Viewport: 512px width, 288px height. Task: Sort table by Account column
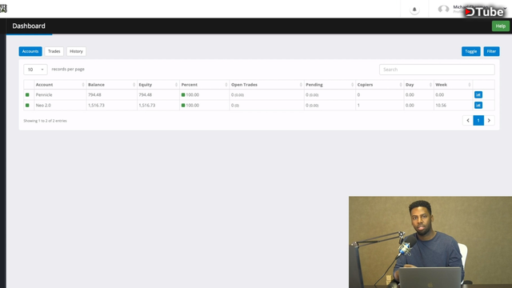click(60, 85)
